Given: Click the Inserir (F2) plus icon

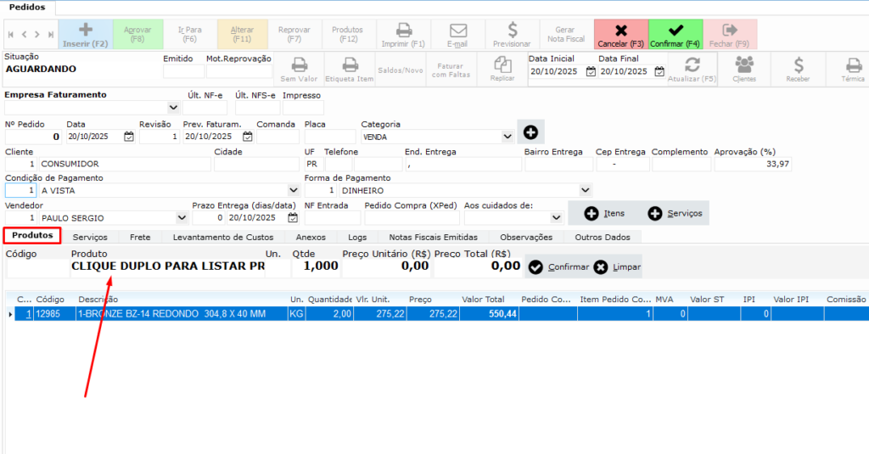Looking at the screenshot, I should pyautogui.click(x=86, y=30).
